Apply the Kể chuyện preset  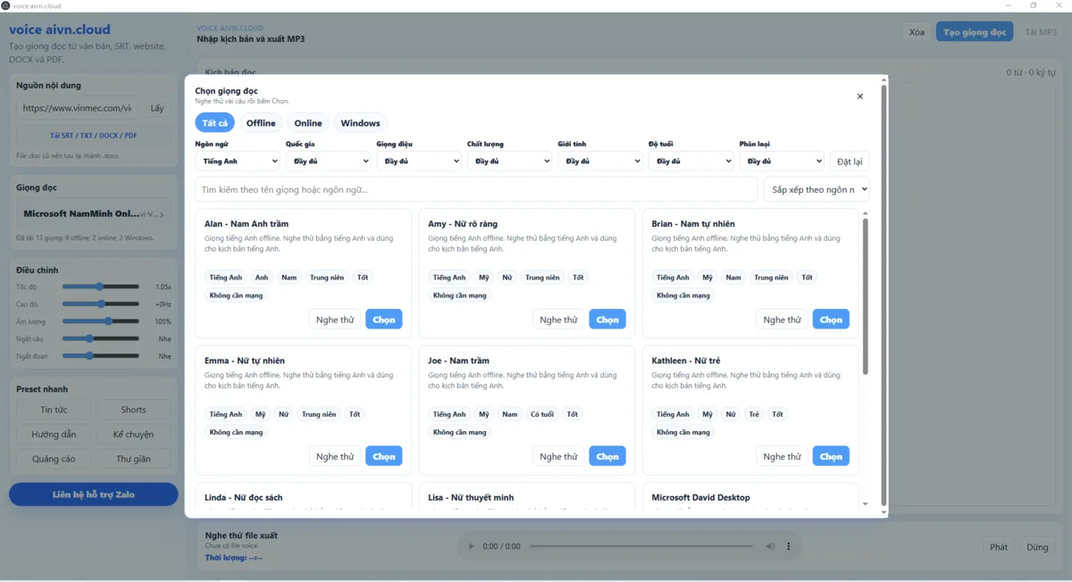click(133, 435)
